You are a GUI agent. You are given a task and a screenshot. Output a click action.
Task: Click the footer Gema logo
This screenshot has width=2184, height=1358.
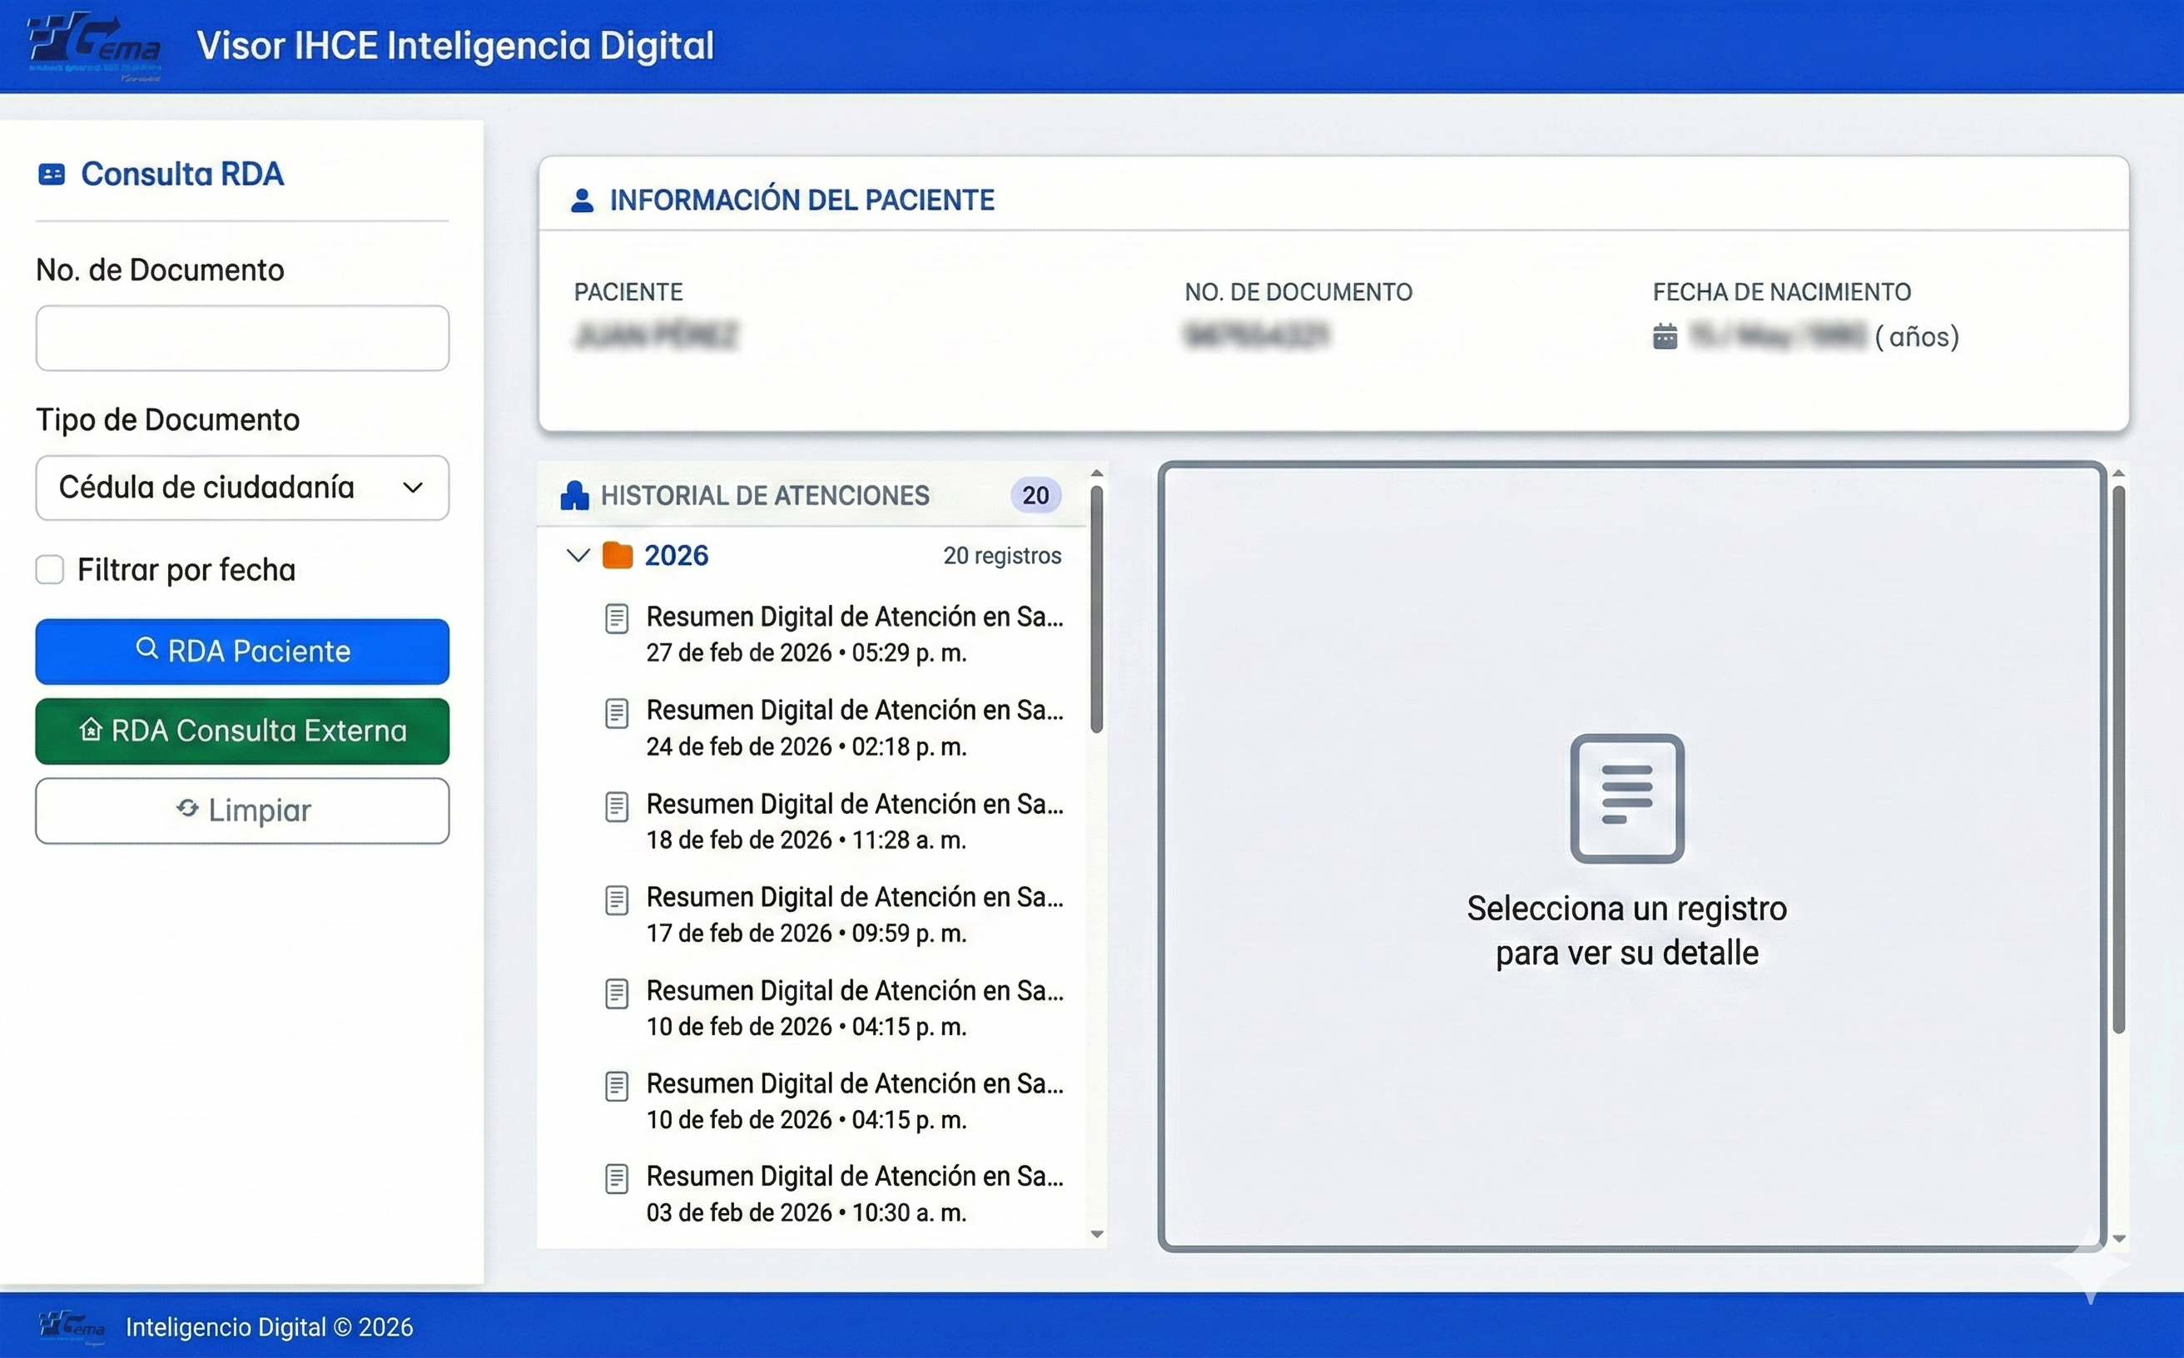point(72,1326)
